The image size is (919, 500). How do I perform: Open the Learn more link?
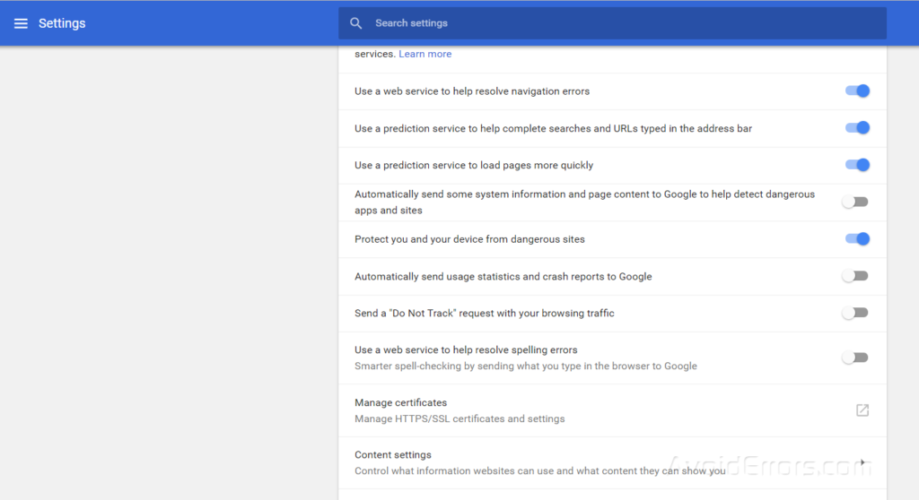coord(424,54)
